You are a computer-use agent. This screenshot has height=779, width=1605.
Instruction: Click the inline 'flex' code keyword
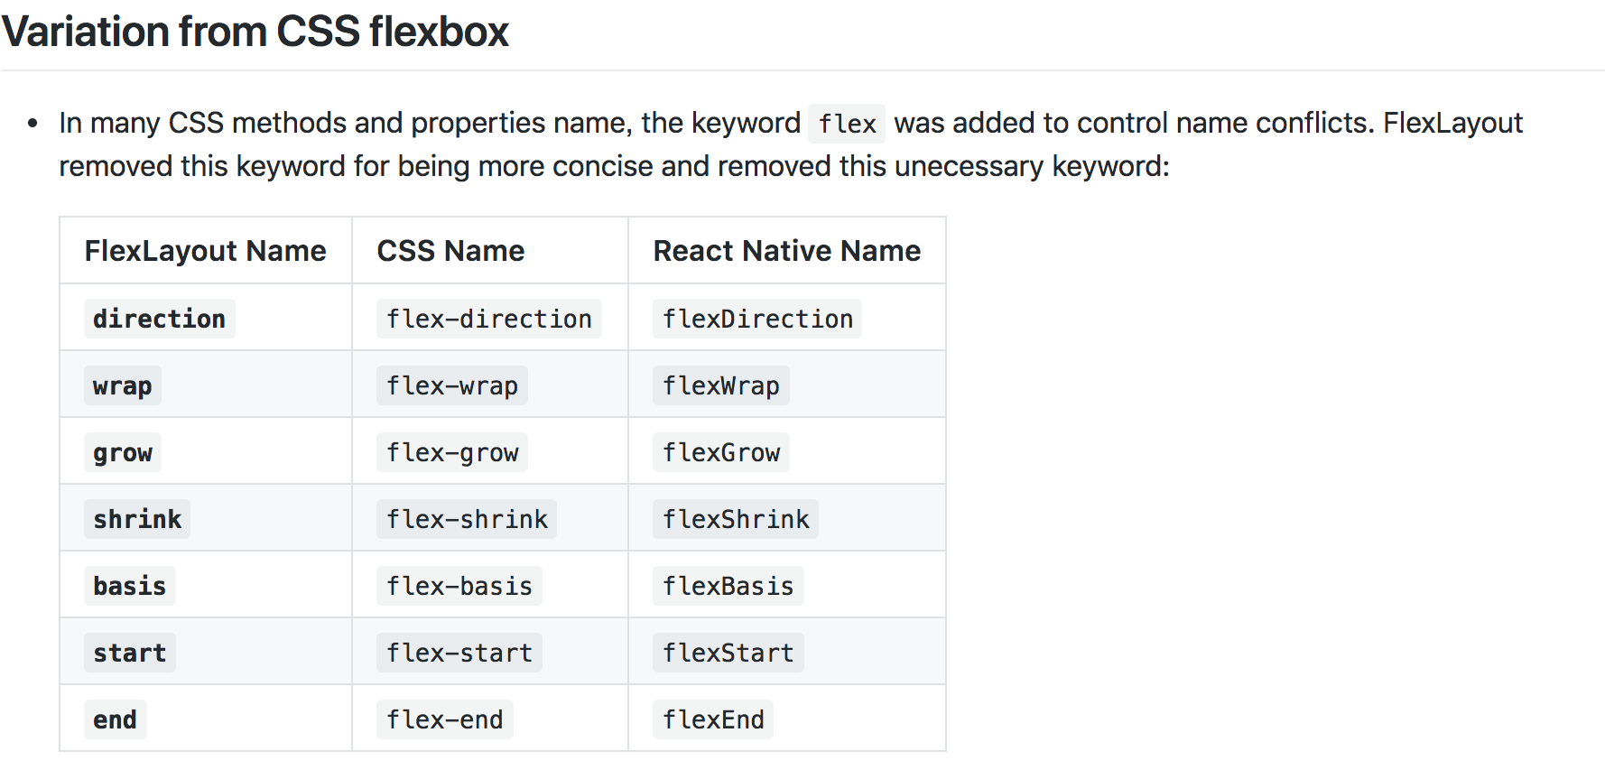(847, 124)
